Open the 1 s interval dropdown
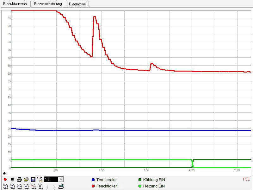This screenshot has width=253, height=190. tap(61, 180)
